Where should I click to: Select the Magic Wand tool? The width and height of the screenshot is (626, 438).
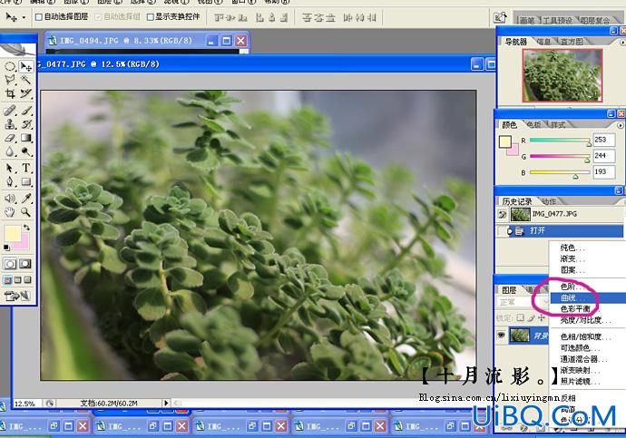point(26,80)
